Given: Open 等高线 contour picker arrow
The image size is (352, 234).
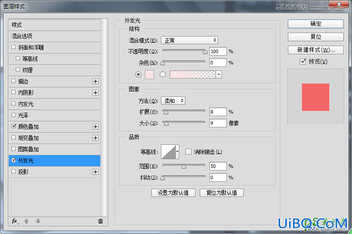Looking at the screenshot, I should pyautogui.click(x=178, y=152).
